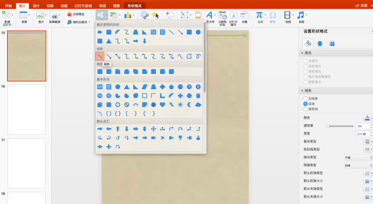Open the 端点类型 cap type dropdown

[358, 157]
